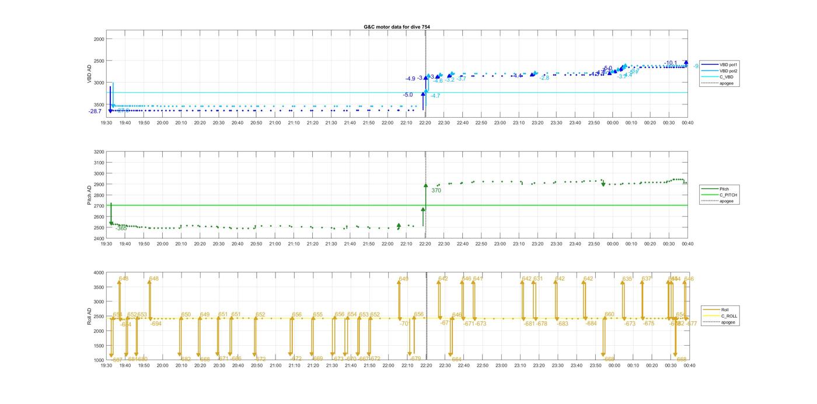Click the 1000 tick on the Roll AD axis
The width and height of the screenshot is (817, 404).
(99, 360)
